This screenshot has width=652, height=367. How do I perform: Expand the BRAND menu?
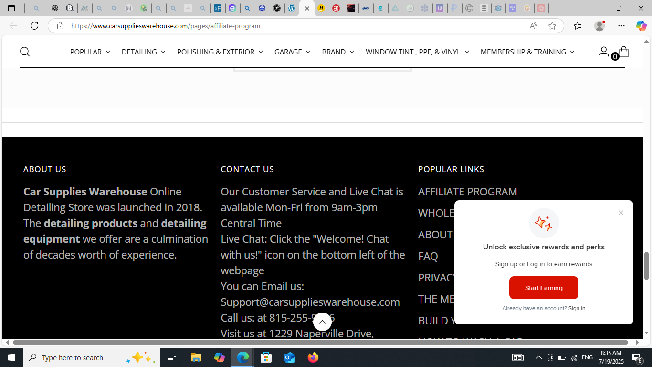point(338,52)
